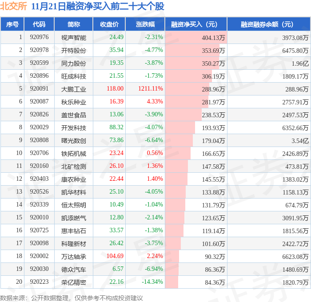Select stock name 北矿检测
311x302 pixels.
pyautogui.click(x=74, y=167)
